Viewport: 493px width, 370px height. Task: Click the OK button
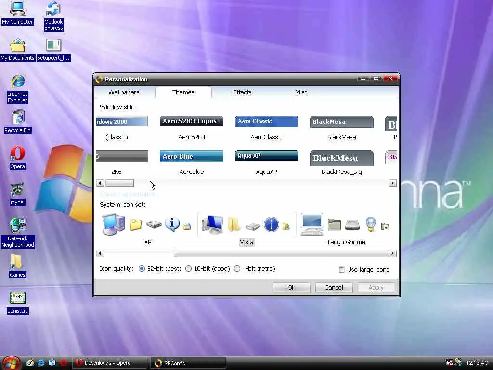click(x=291, y=287)
